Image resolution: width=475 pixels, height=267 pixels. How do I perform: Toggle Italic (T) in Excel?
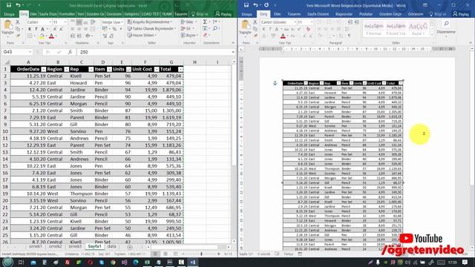pyautogui.click(x=36, y=29)
